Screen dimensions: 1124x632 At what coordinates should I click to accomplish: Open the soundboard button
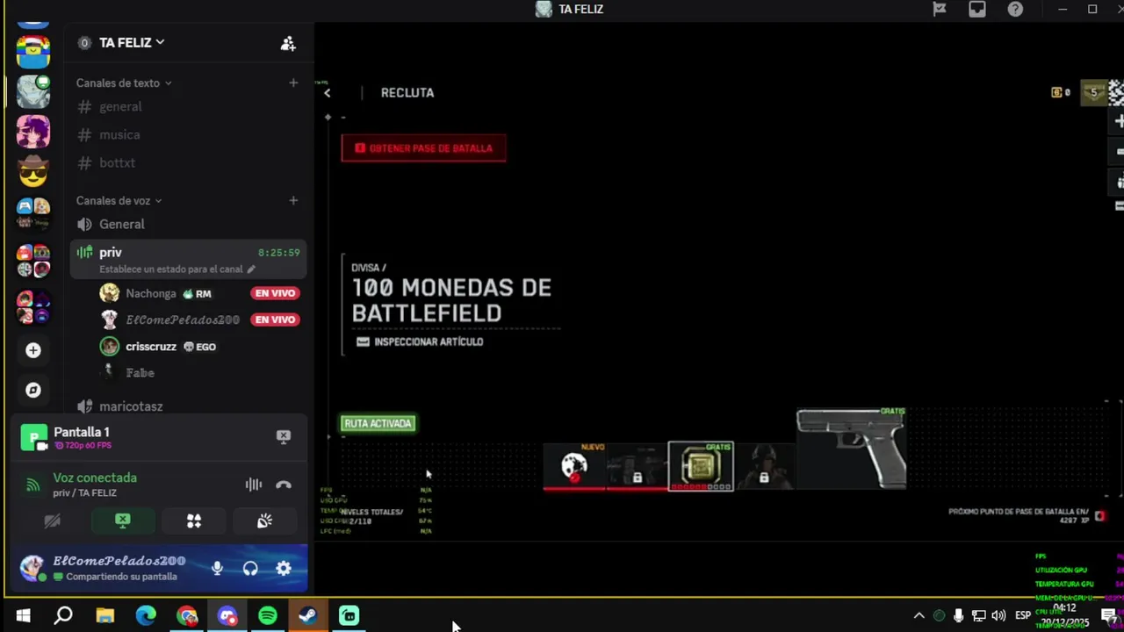(264, 521)
